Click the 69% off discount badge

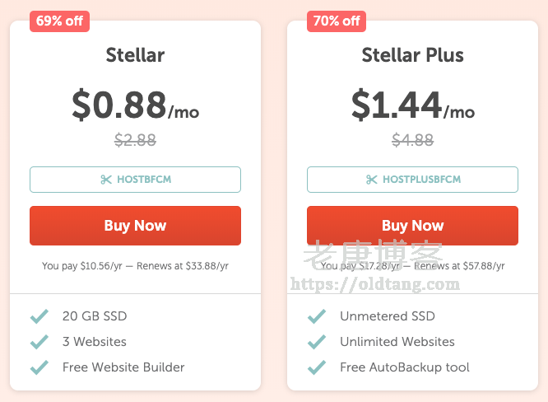(59, 21)
